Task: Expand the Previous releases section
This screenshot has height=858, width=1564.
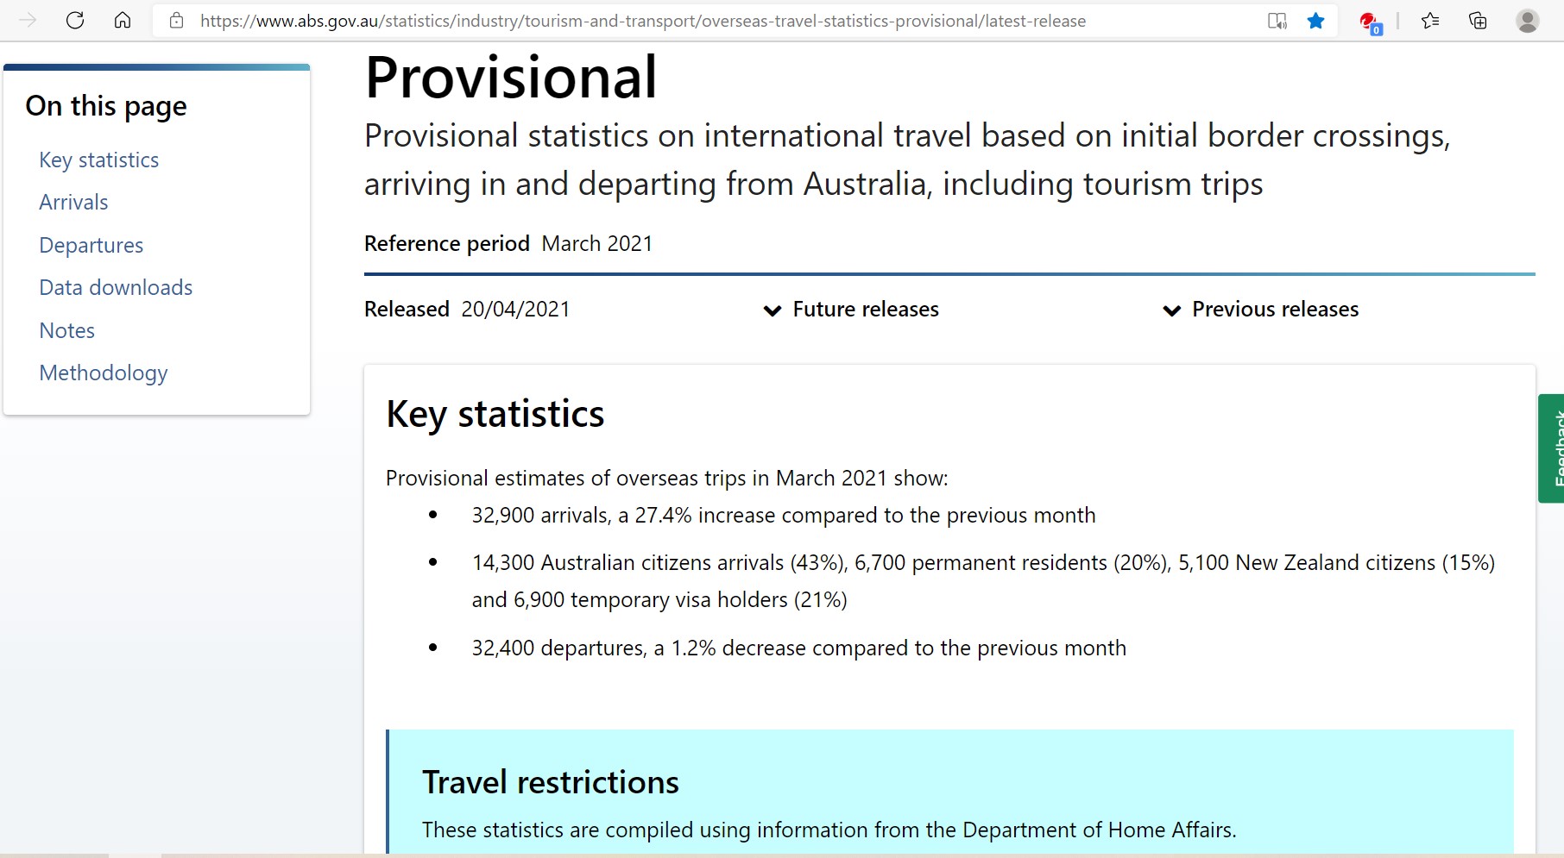Action: 1260,310
